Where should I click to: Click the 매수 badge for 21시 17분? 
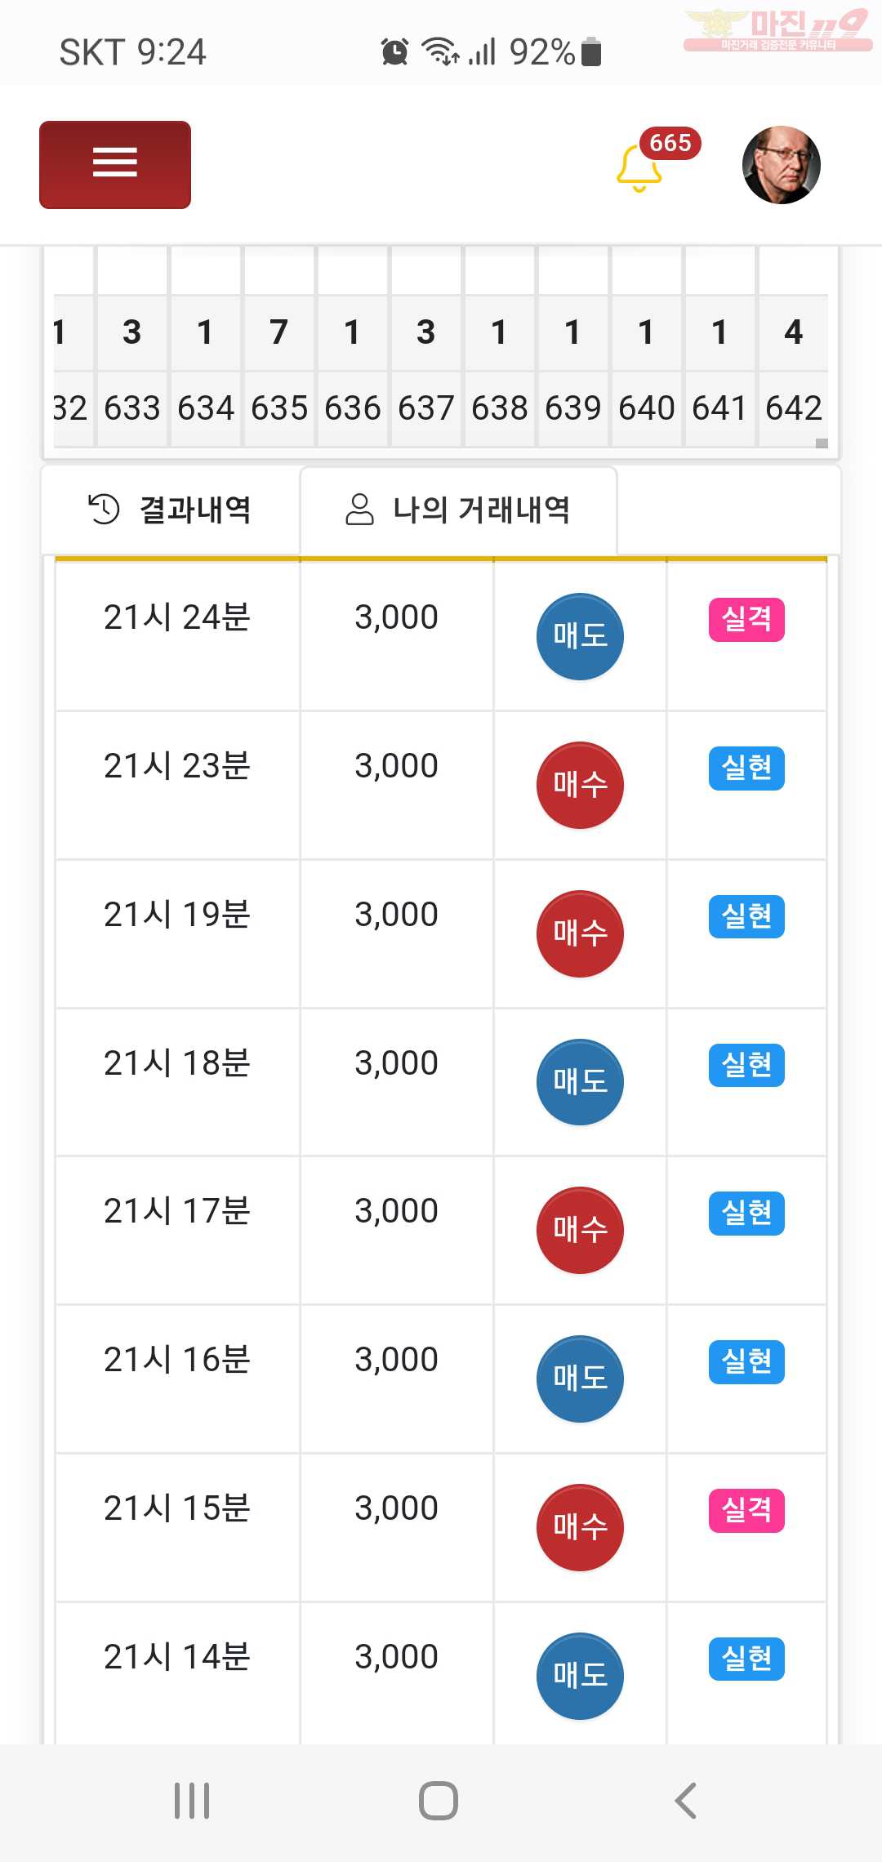click(x=580, y=1230)
